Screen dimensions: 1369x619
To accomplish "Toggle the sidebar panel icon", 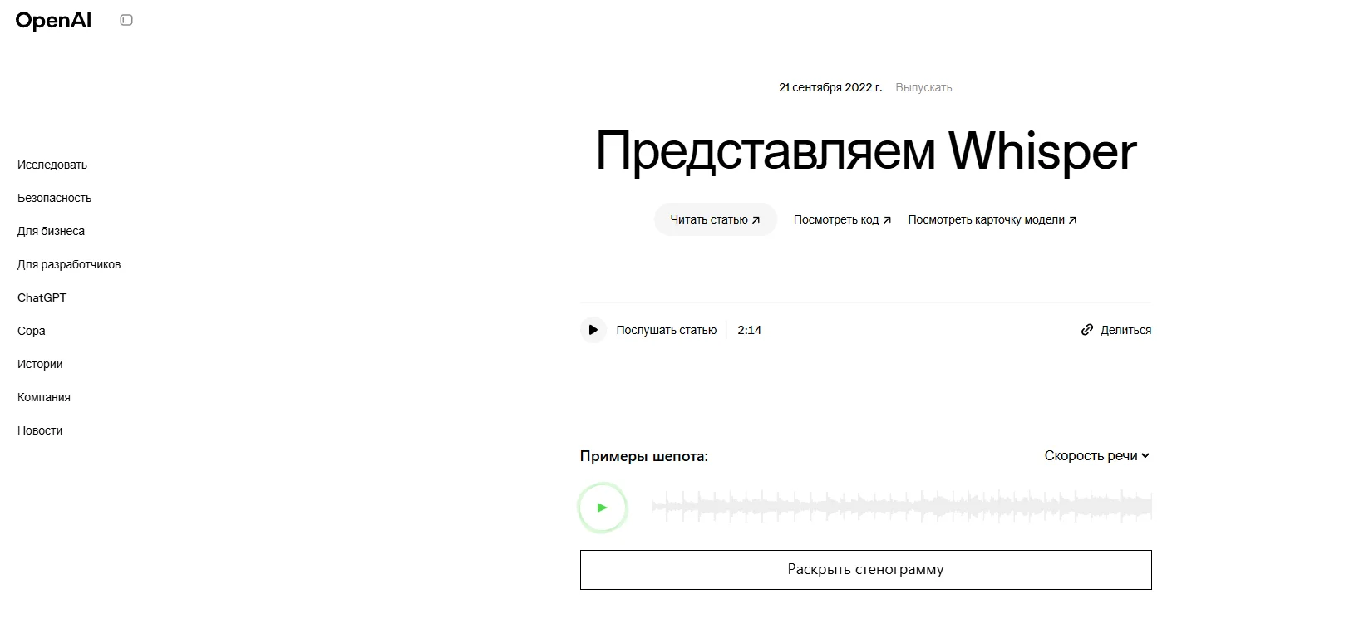I will point(126,20).
